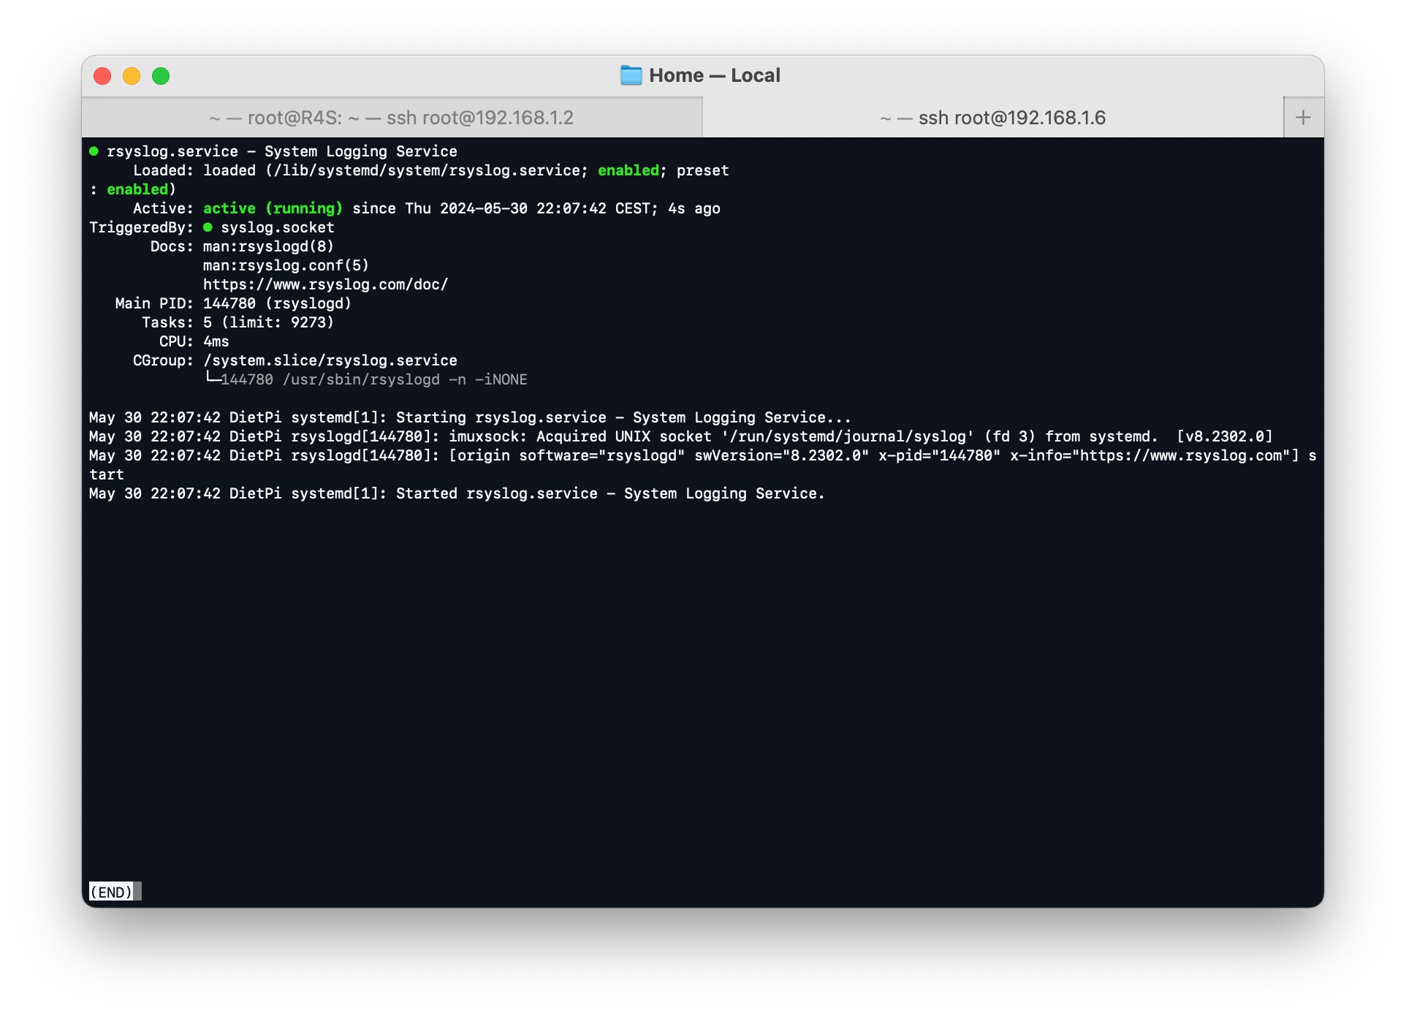Switch to the root@R4S ssh 192.168.1.2 tab
This screenshot has width=1406, height=1016.
point(392,118)
